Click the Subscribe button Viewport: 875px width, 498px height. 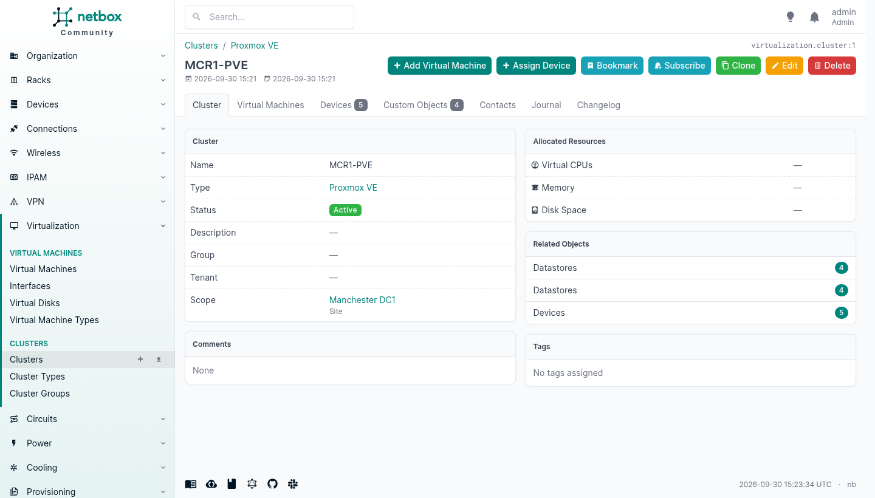(680, 66)
